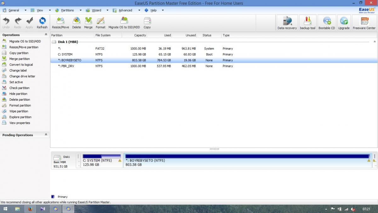
Task: Collapse the Pending Operations panel
Action: (x=46, y=135)
